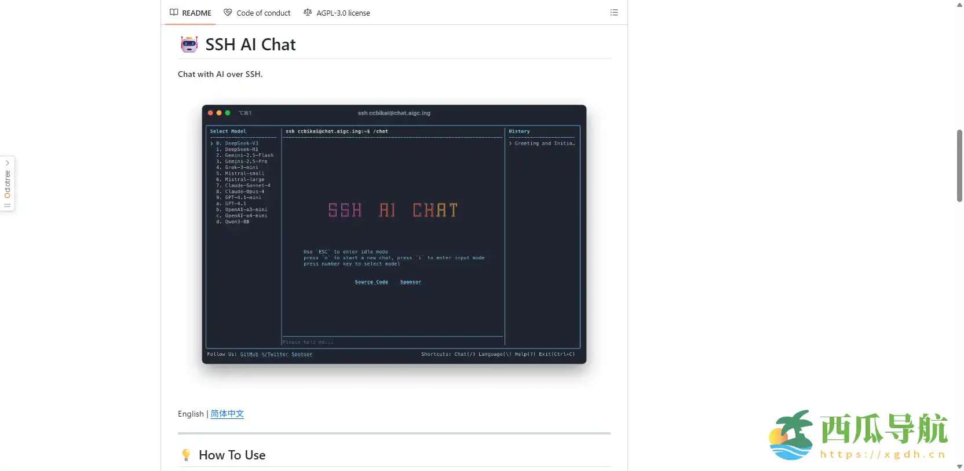This screenshot has height=471, width=964.
Task: Click DeepSeek-V3 in the Select Model list
Action: [x=241, y=143]
